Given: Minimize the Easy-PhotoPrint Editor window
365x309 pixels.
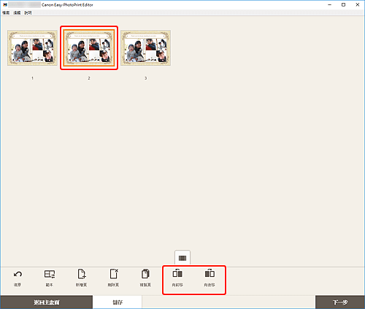Looking at the screenshot, I should (x=330, y=4).
